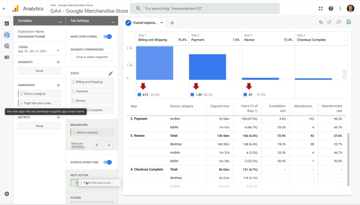Click the Device category breakdown chip
Viewport: 360px width, 205px height.
pyautogui.click(x=92, y=132)
